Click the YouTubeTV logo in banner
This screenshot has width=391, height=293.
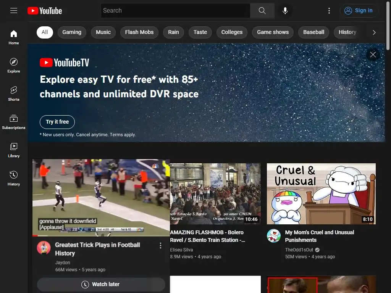pos(64,63)
